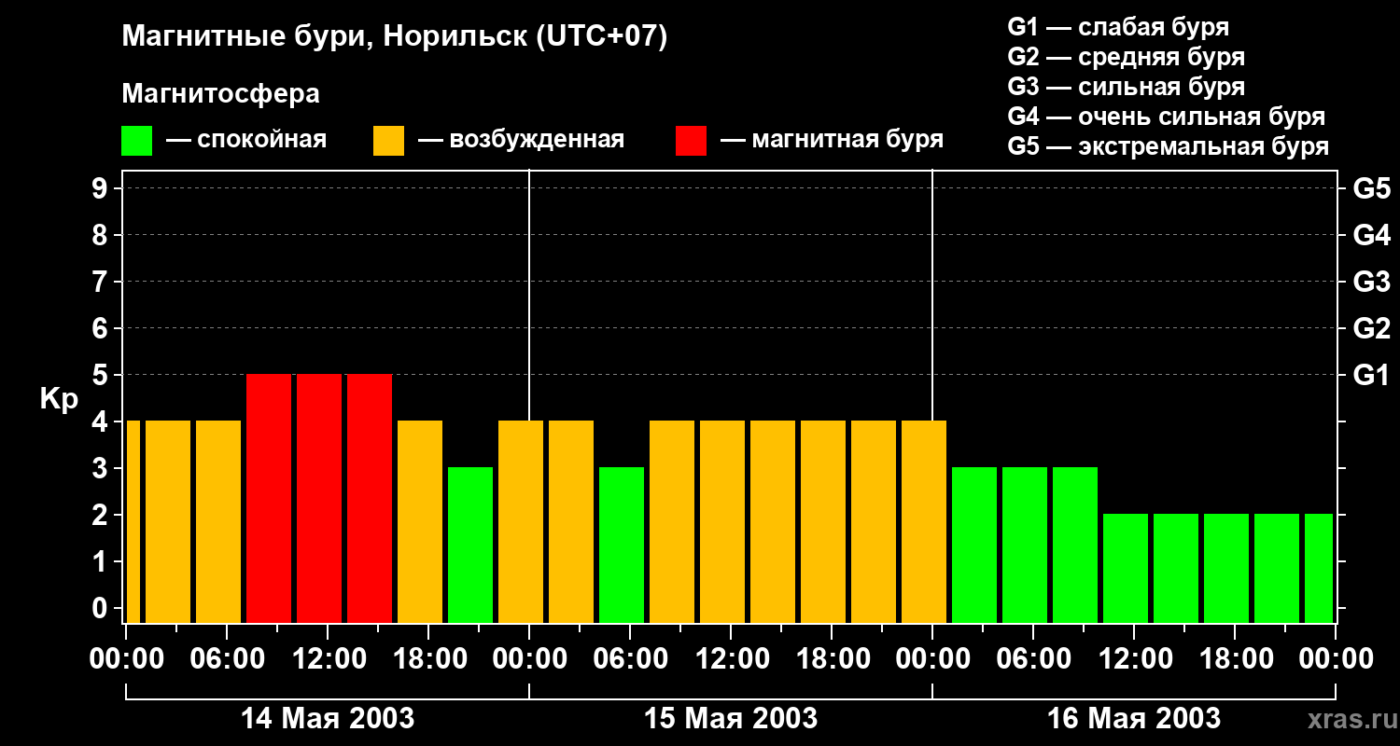Select the first red storm bar on 14 May
Viewport: 1400px width, 746px height.
point(269,498)
